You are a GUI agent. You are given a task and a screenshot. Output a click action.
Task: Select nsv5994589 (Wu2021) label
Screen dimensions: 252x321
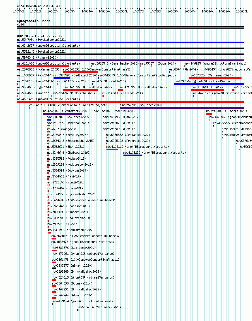(119, 129)
